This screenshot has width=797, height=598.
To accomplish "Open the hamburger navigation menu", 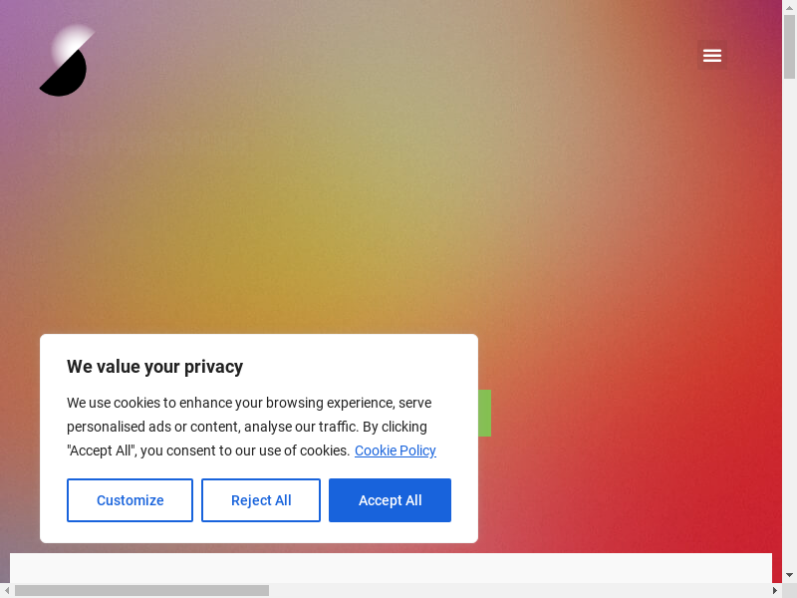I will tap(711, 56).
